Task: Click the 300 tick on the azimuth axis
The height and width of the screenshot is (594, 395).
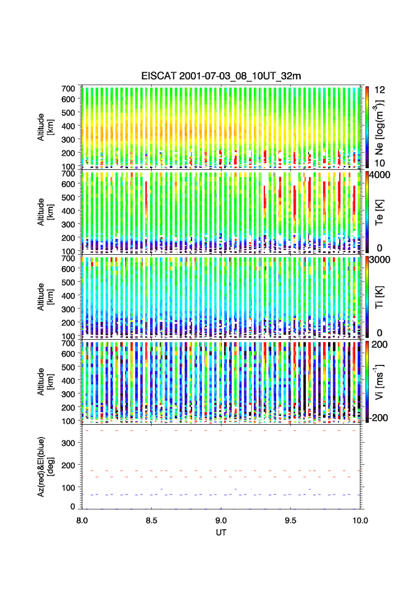Action: (x=71, y=443)
